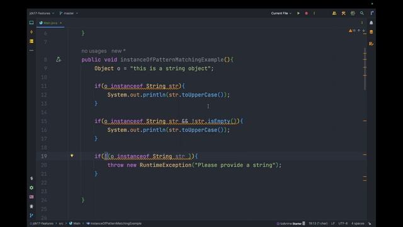Viewport: 403px width, 227px height.
Task: Click the caret position 19:13 indicator
Action: point(318,223)
